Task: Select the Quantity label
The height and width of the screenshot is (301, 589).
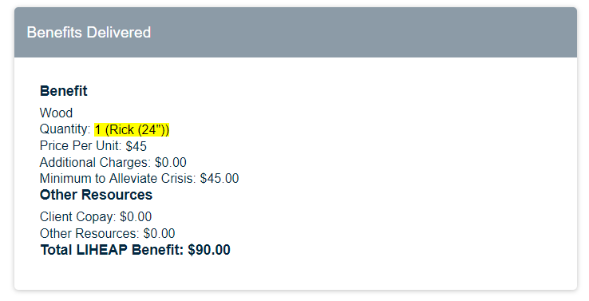Action: [x=65, y=129]
